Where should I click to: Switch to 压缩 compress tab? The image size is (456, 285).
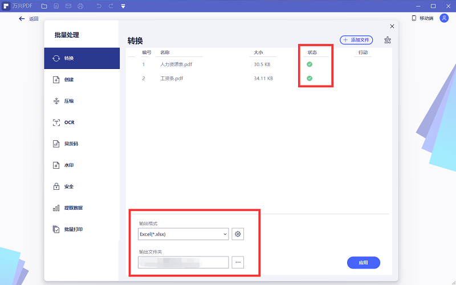point(68,101)
